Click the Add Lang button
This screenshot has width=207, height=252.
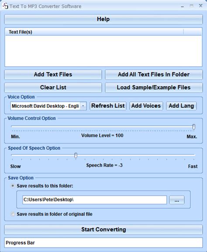[x=181, y=106]
